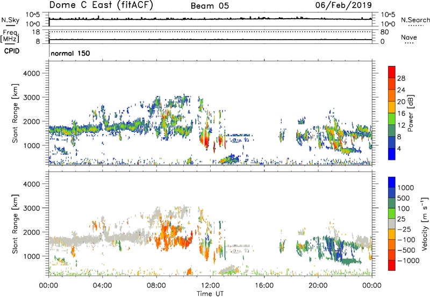Select the '-25' tick on the Velocity color bar
The width and height of the screenshot is (430, 297).
tap(404, 229)
